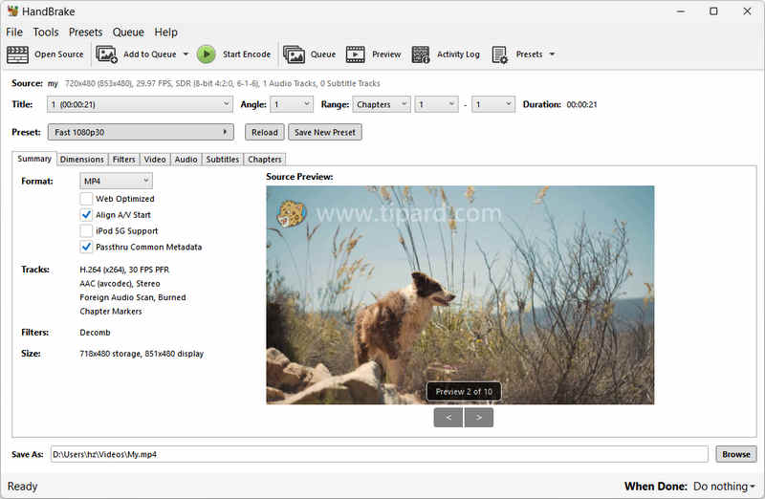Switch to the Dimensions tab

pos(82,160)
